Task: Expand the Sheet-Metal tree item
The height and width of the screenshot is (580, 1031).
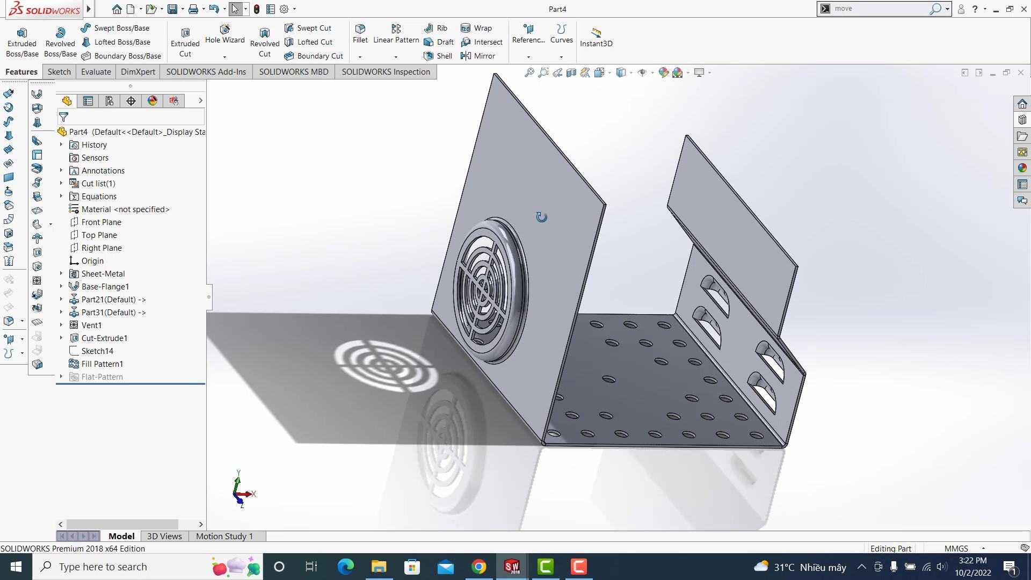Action: (61, 274)
